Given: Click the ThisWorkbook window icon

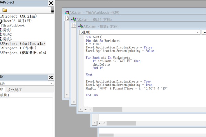Looking at the screenshot, I should pos(67,12).
